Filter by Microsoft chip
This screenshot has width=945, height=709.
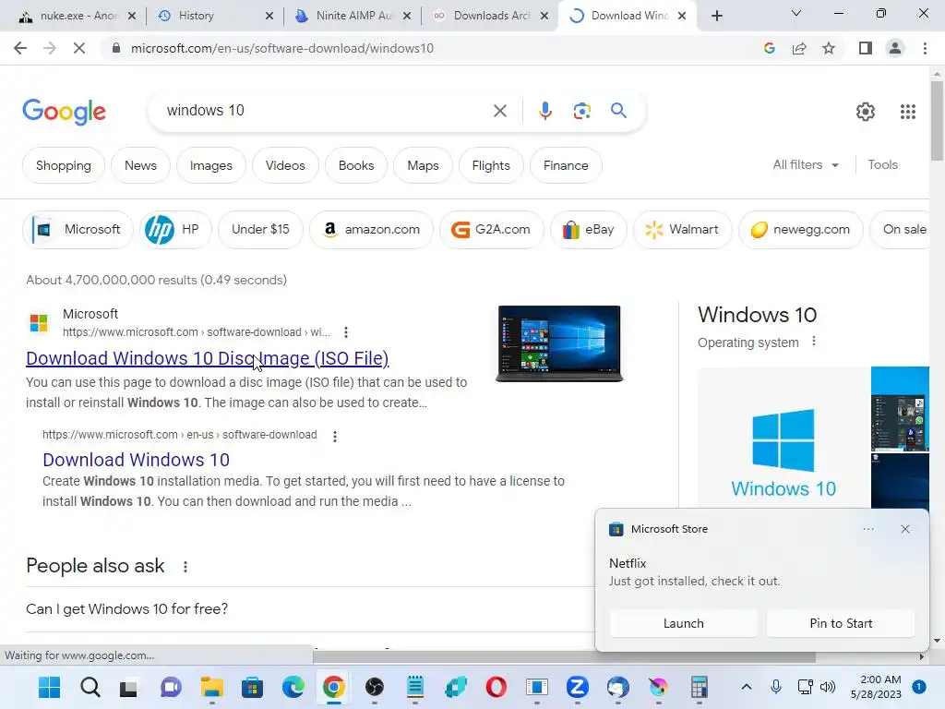(78, 230)
